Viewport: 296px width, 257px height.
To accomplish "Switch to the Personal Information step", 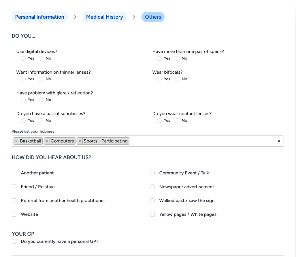I will (x=39, y=17).
